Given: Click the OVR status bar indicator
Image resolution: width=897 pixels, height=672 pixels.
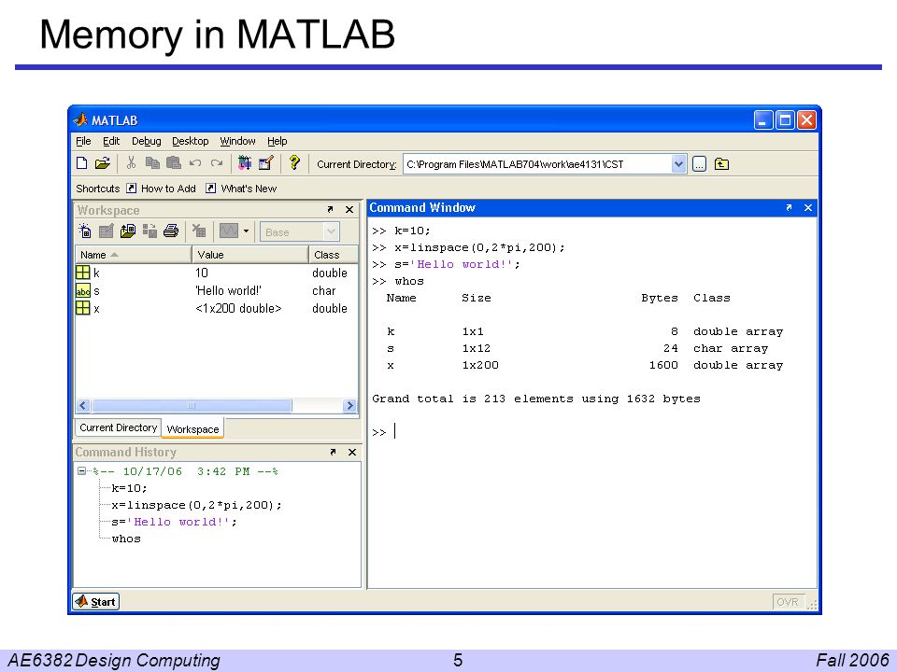Looking at the screenshot, I should (788, 602).
